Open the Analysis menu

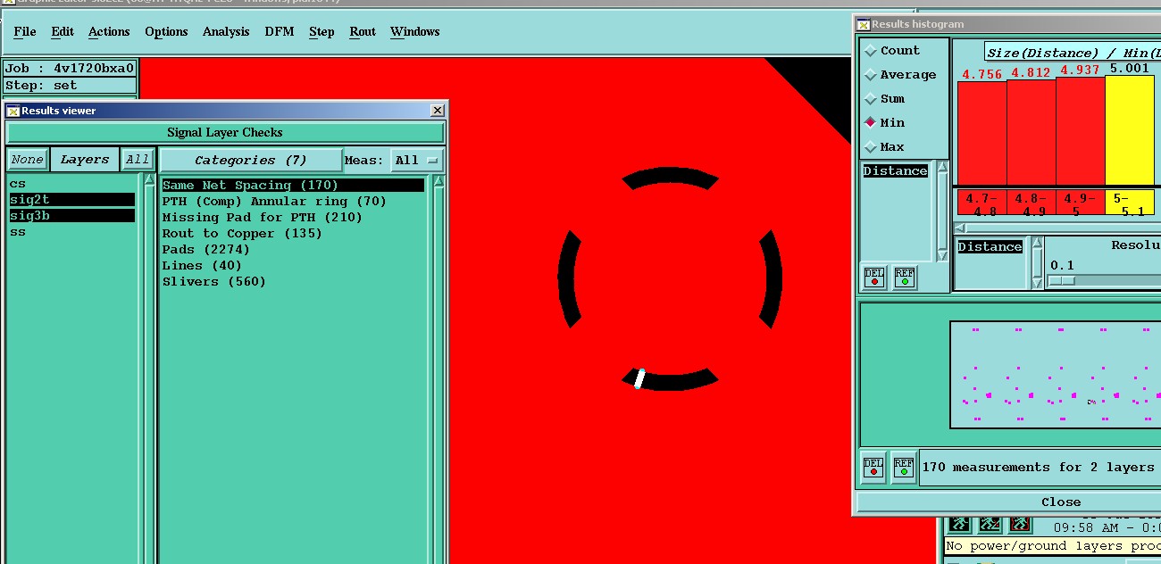click(226, 31)
